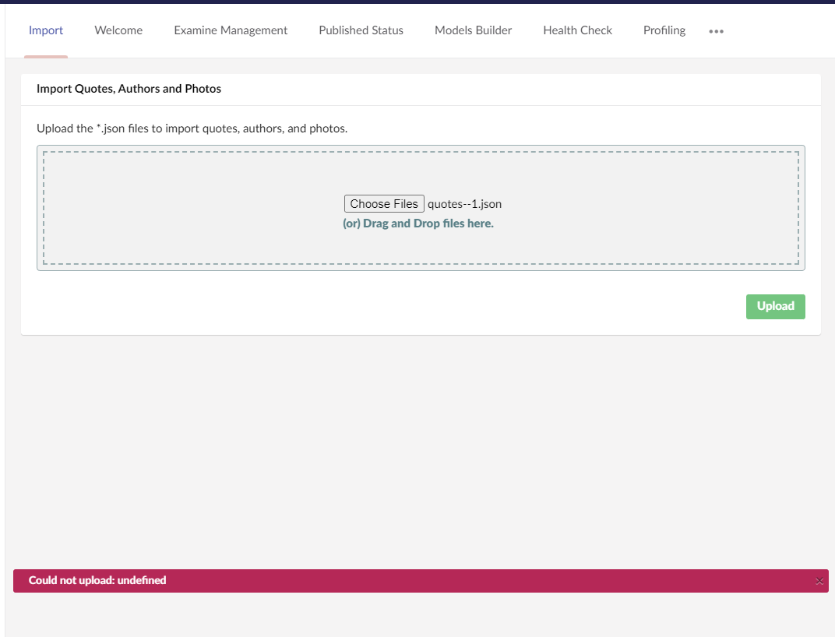Open the more tabs ellipsis menu

(x=716, y=31)
